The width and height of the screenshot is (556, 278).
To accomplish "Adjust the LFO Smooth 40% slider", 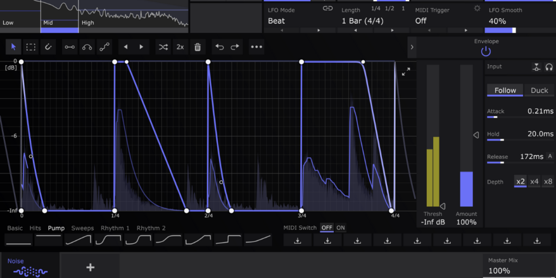I will [520, 30].
